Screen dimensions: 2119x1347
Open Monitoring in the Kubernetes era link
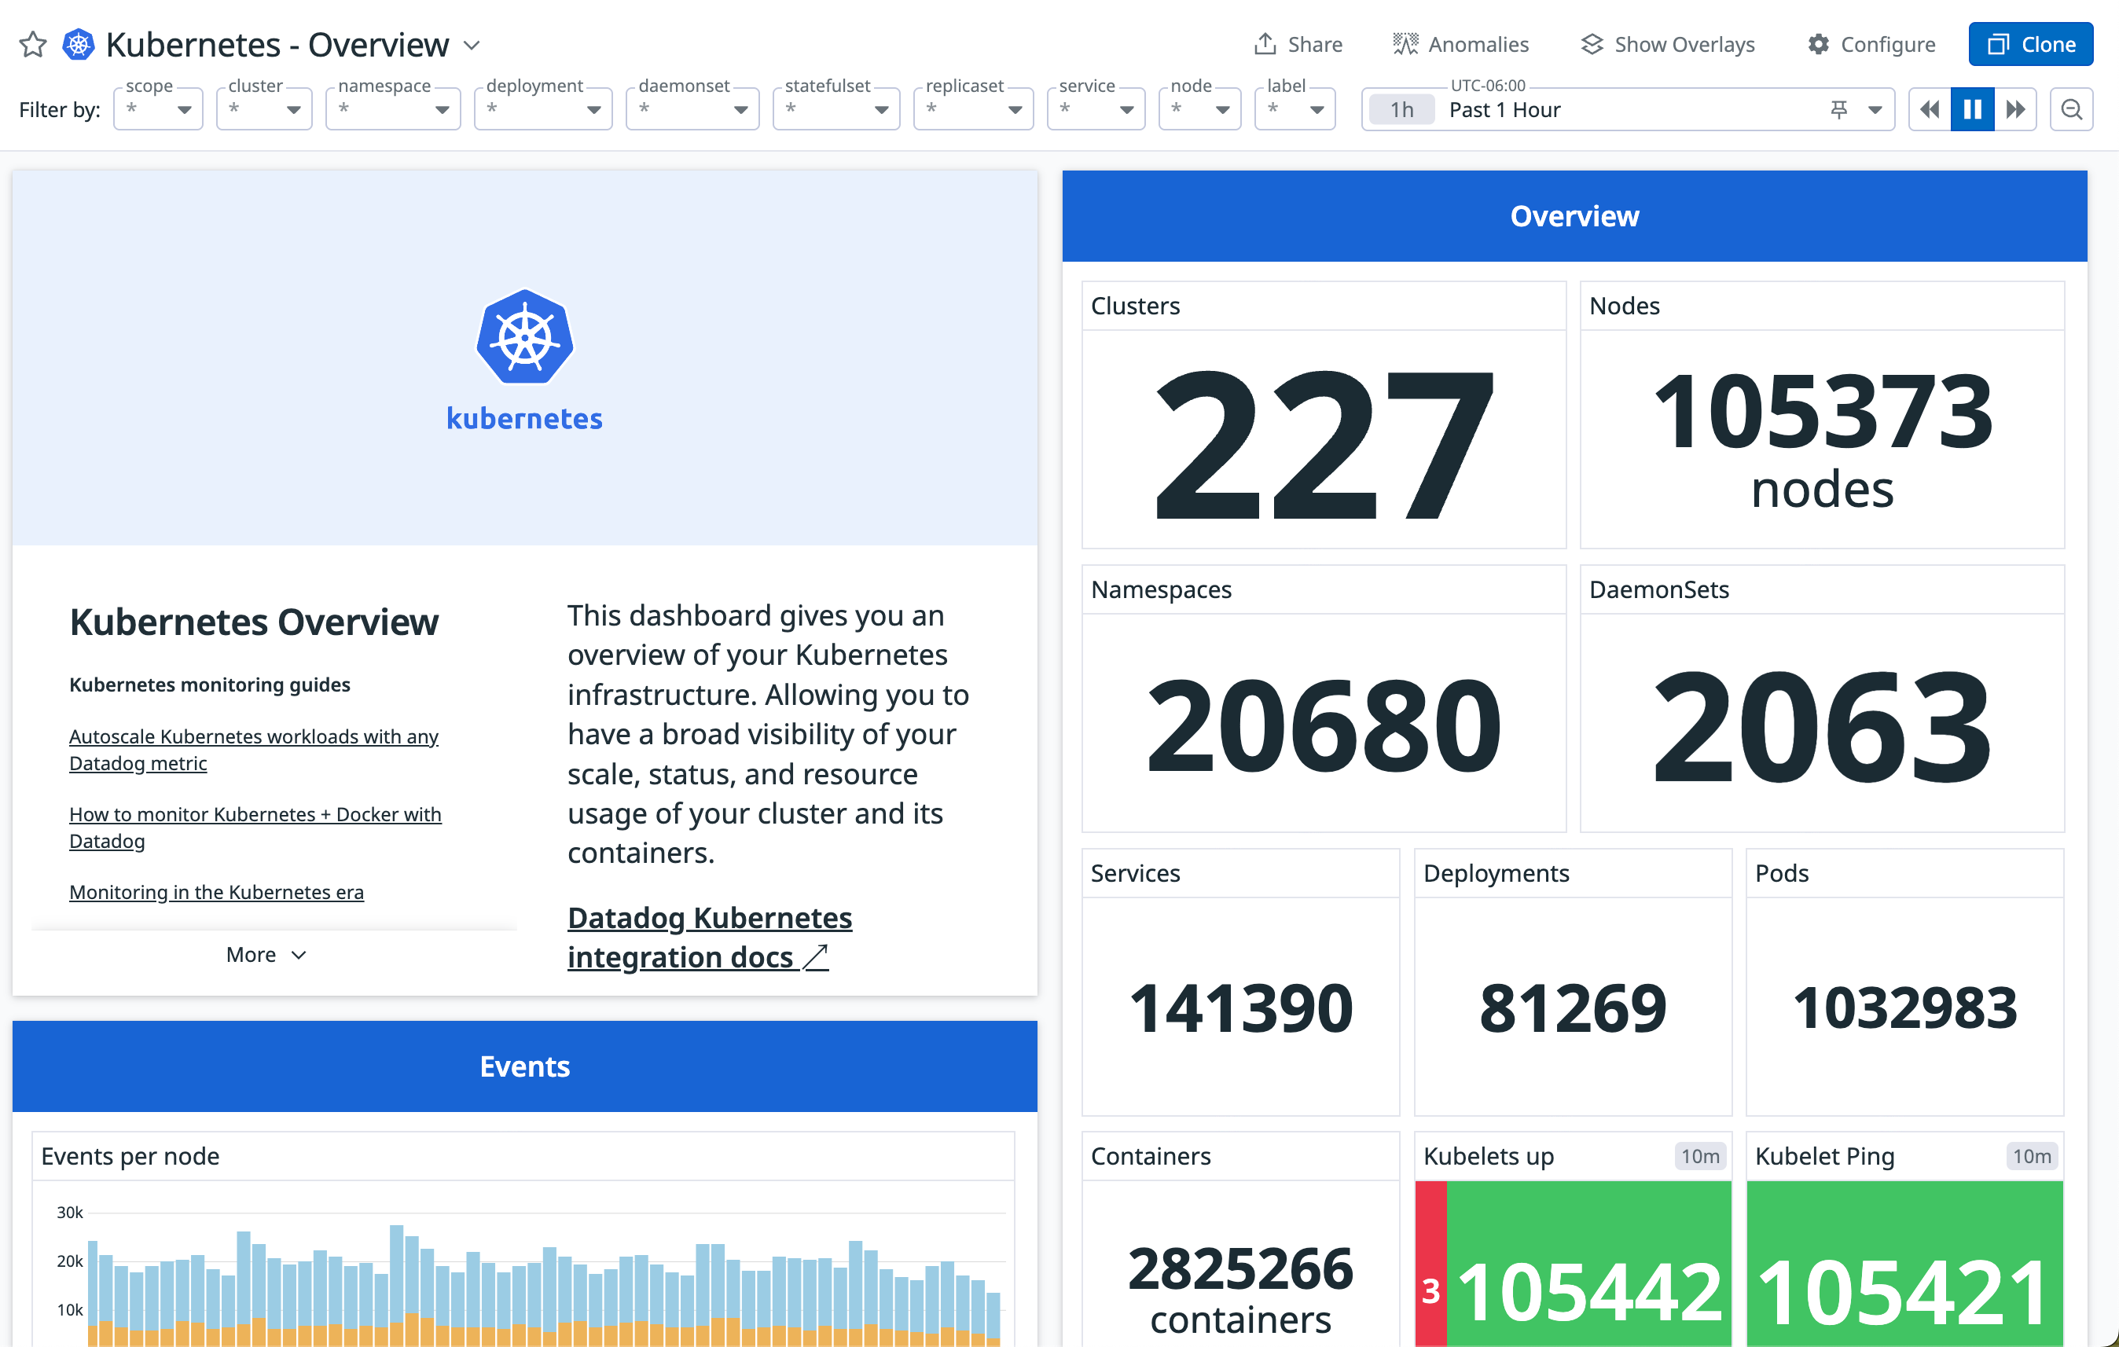coord(216,892)
